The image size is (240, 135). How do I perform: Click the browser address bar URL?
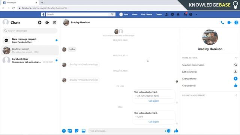44,8
